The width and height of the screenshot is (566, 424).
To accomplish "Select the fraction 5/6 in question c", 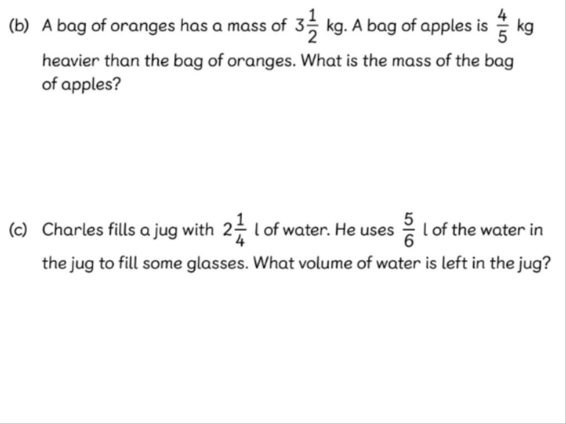I will (408, 230).
